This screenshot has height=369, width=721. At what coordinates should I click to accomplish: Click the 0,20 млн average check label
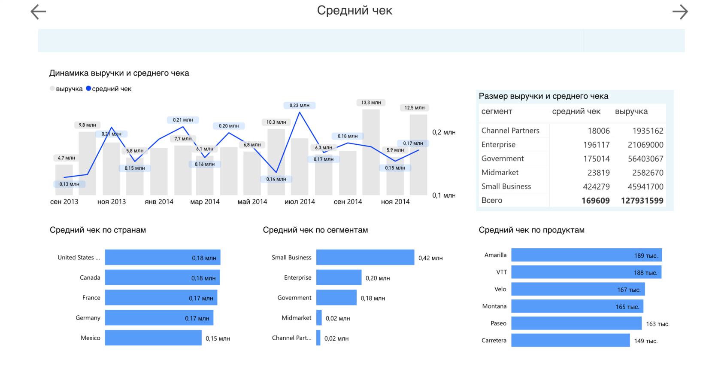click(229, 126)
